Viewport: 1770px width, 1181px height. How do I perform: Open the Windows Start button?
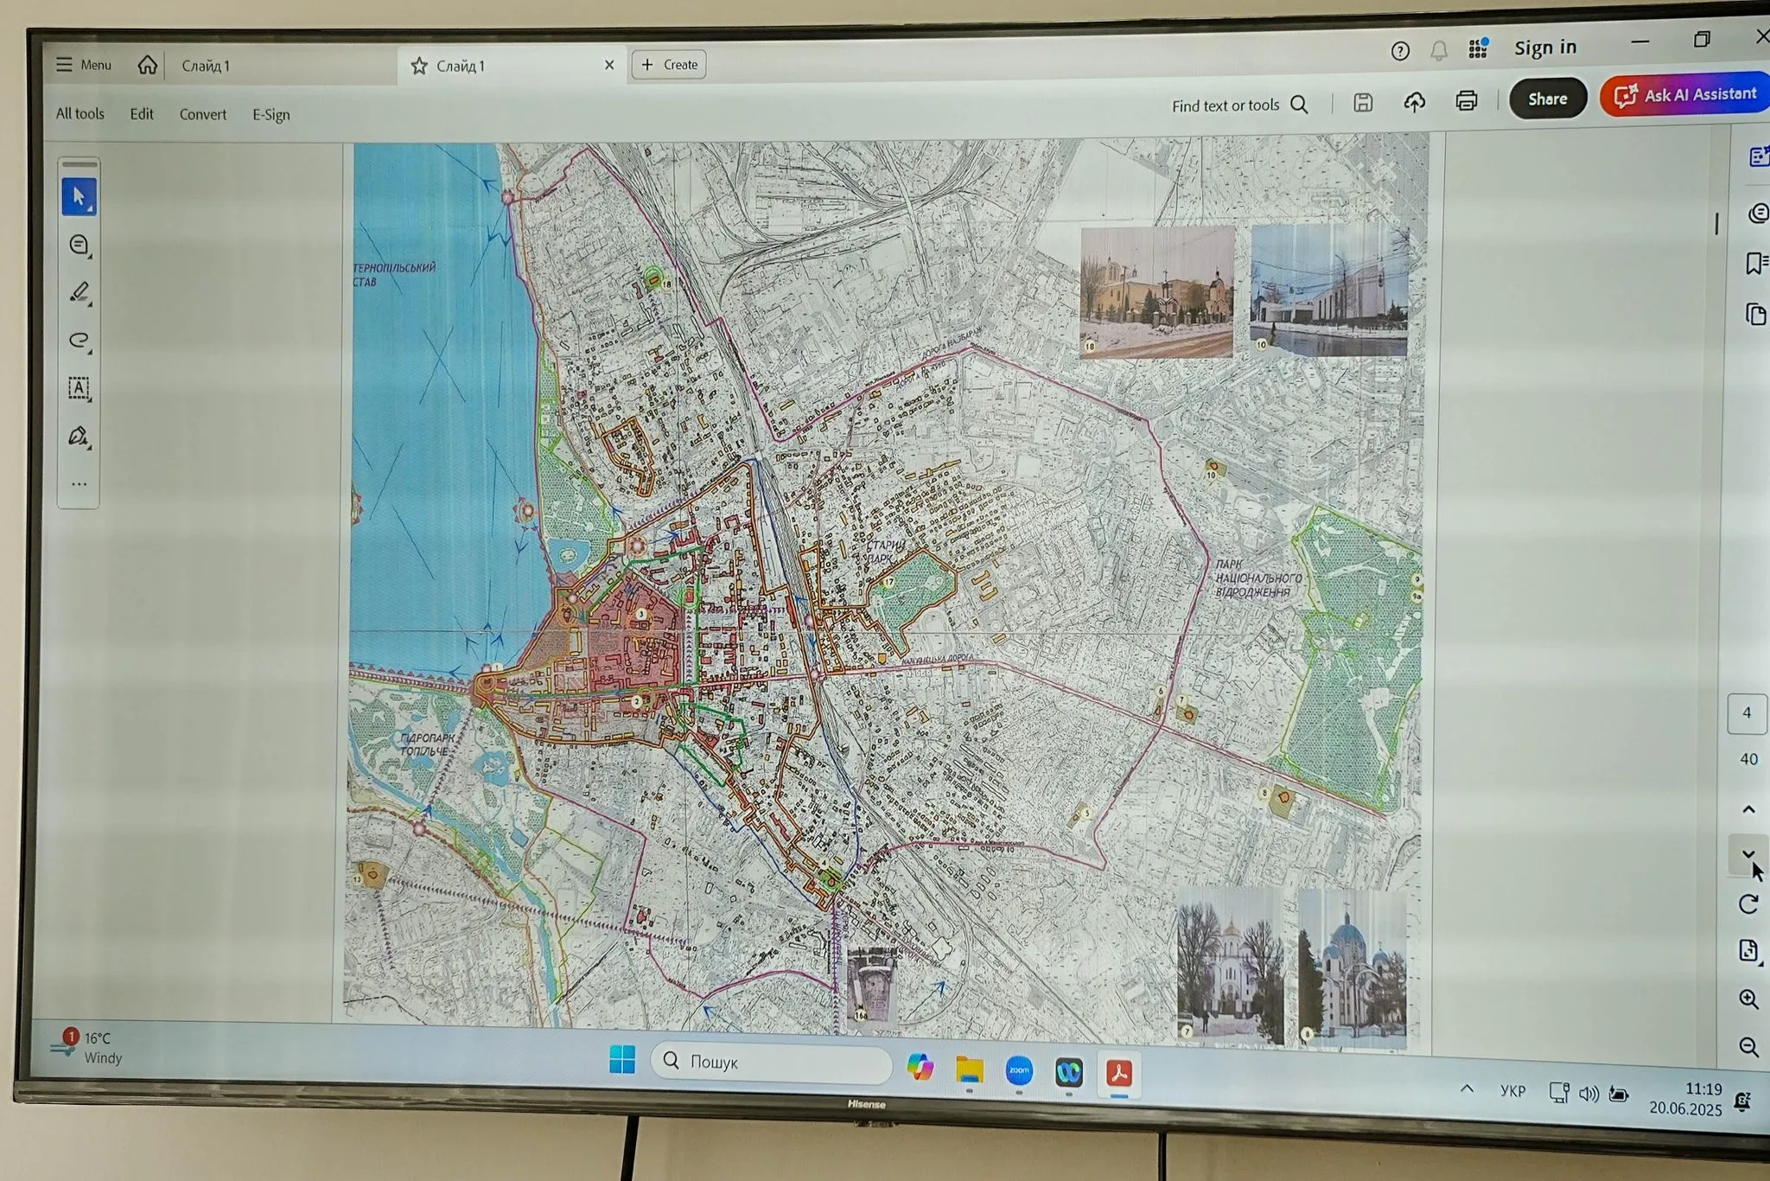(622, 1059)
